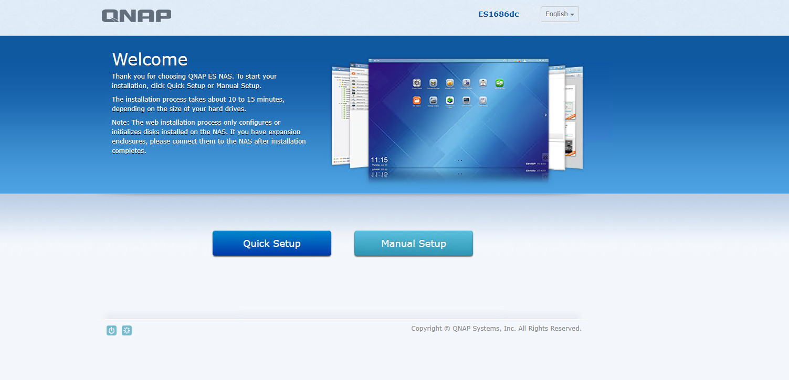Click the 11:15 clock in desktop preview
The height and width of the screenshot is (380, 789).
click(x=379, y=159)
